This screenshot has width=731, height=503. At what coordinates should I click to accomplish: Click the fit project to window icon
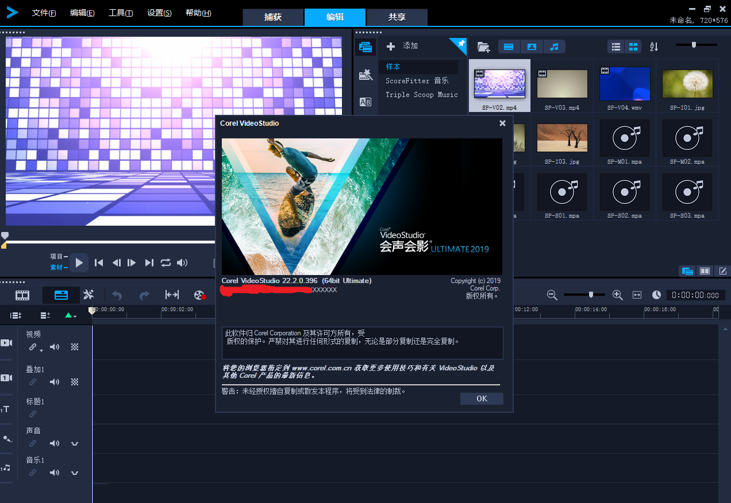[x=637, y=295]
